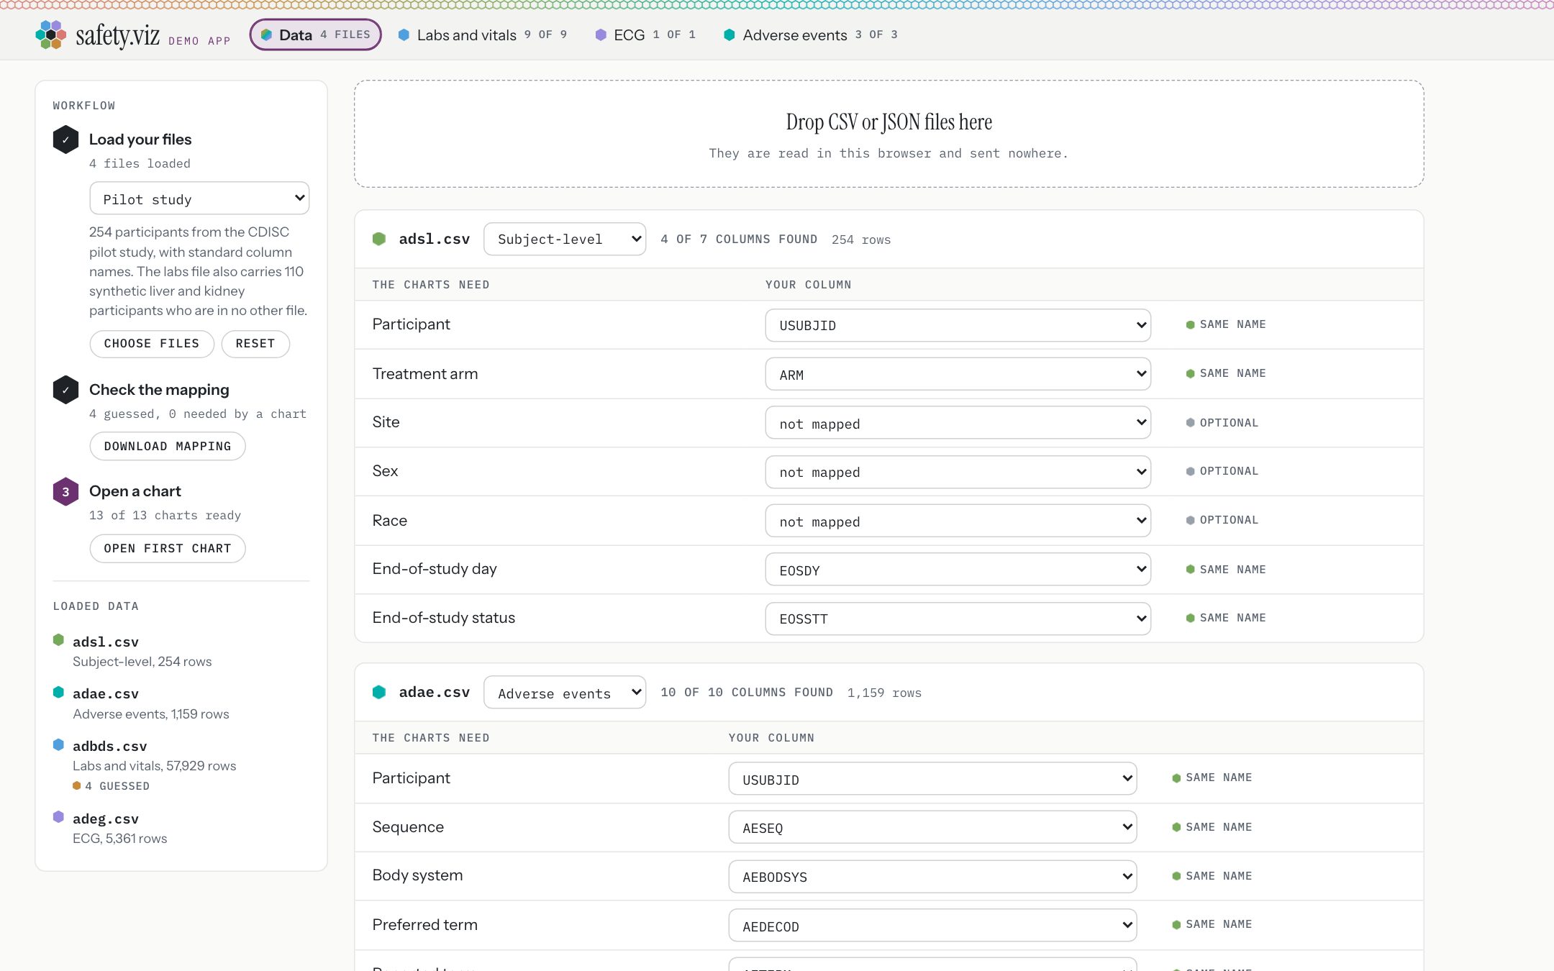The image size is (1554, 971).
Task: Click the blue hexagon on Labs and vitals tab
Action: coord(404,35)
